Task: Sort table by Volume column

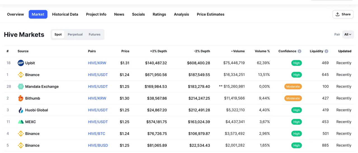Action: (238, 51)
